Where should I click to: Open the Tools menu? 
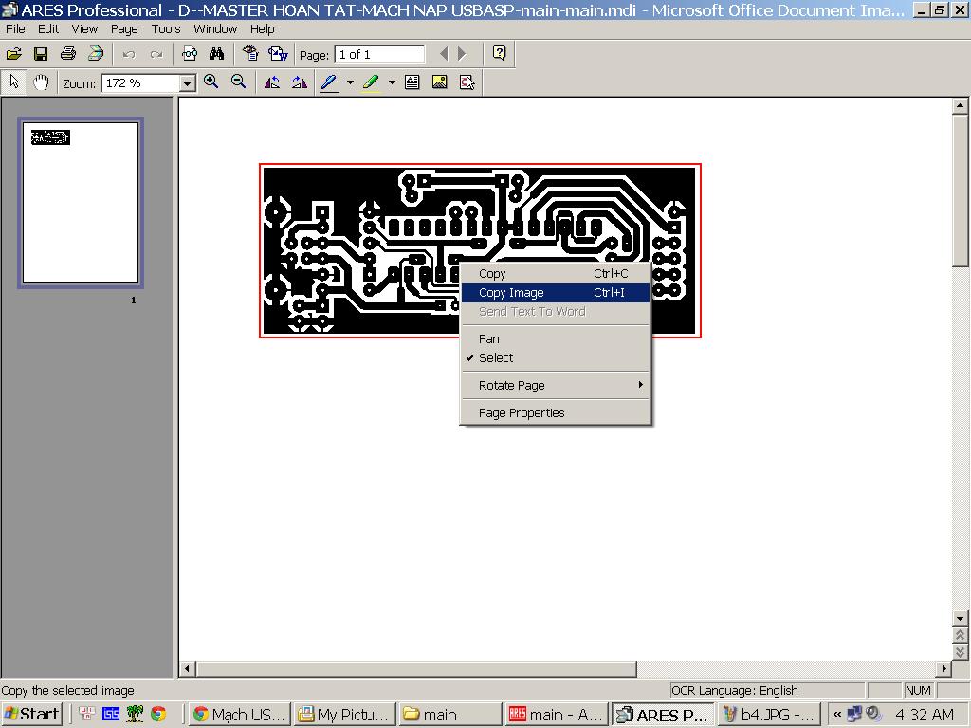166,29
